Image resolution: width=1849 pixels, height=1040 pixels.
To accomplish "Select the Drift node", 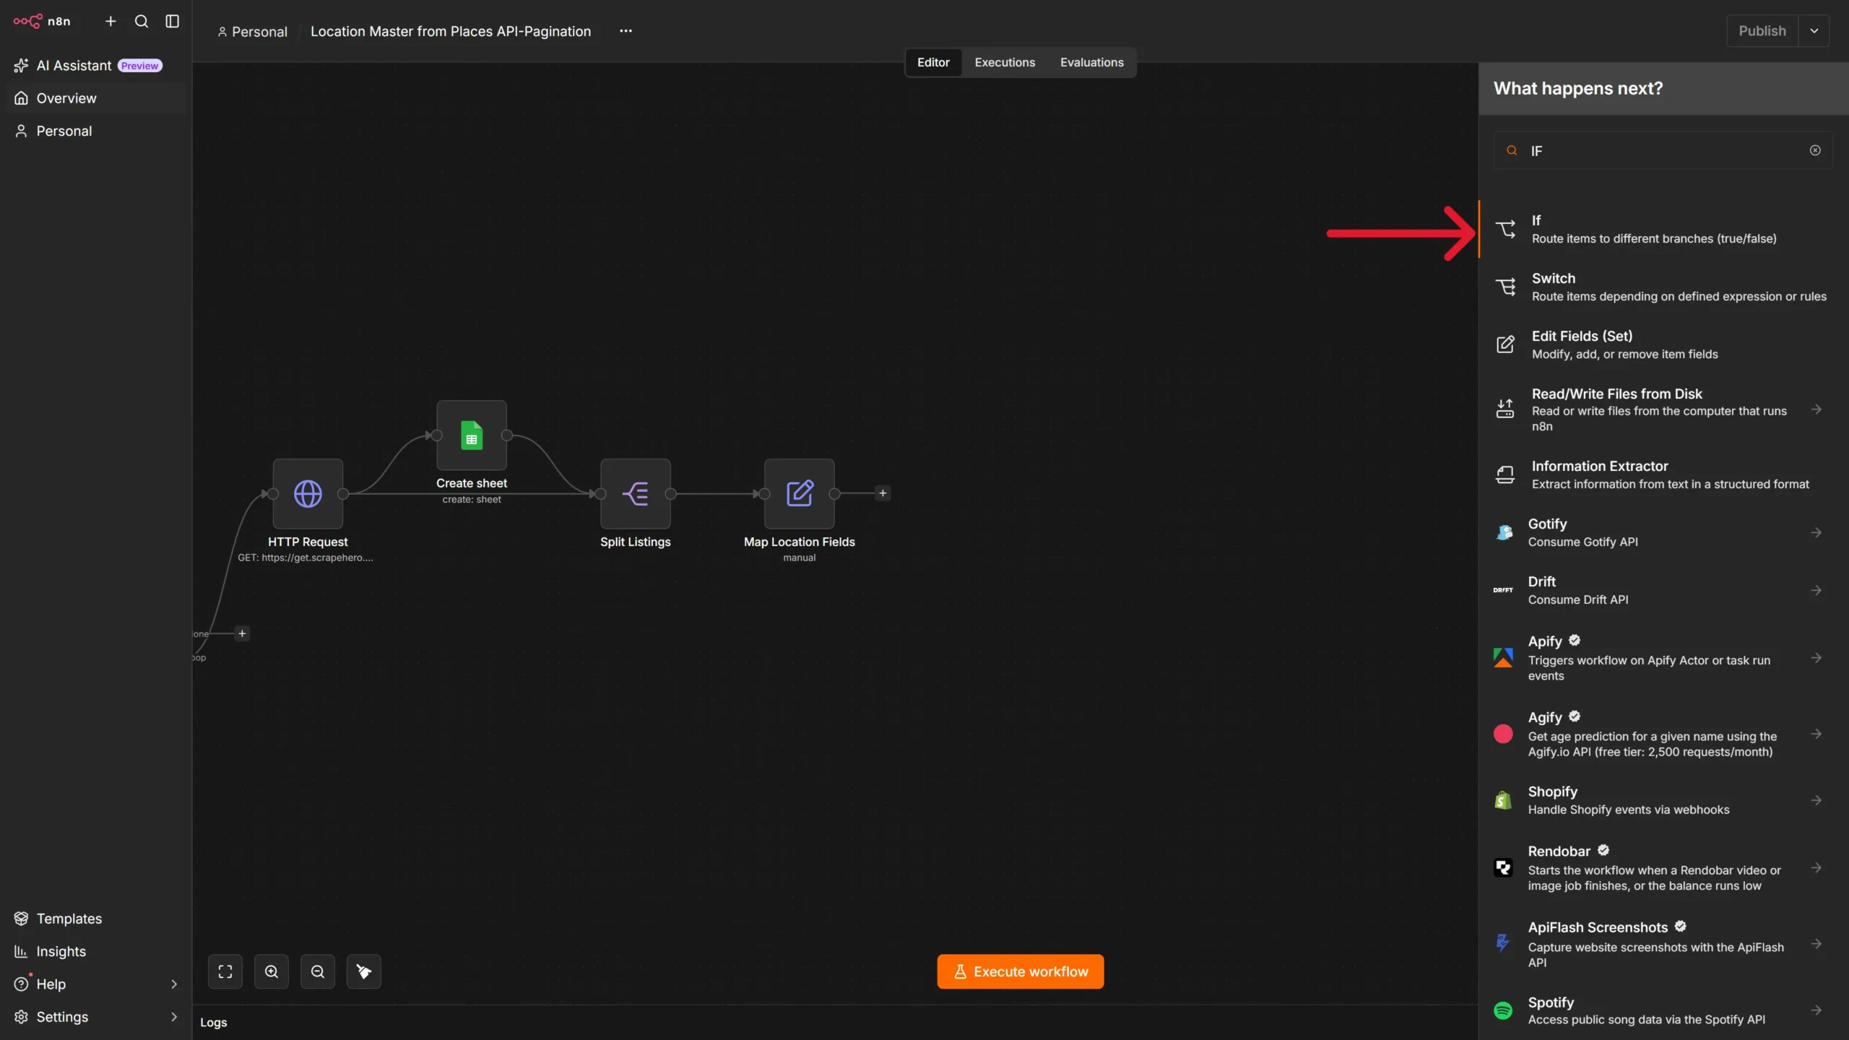I will [x=1663, y=590].
